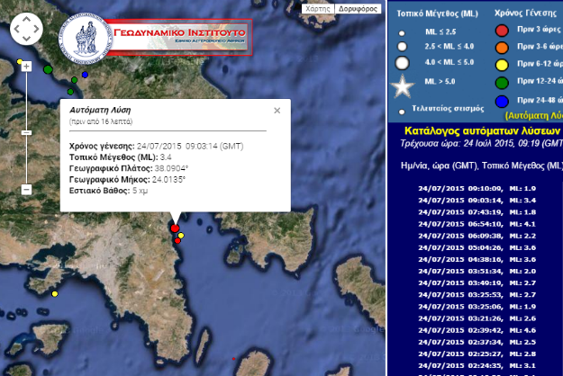This screenshot has height=376, width=563.
Task: Click the green 'Πριν 12-24' legend circle
Action: coord(502,83)
